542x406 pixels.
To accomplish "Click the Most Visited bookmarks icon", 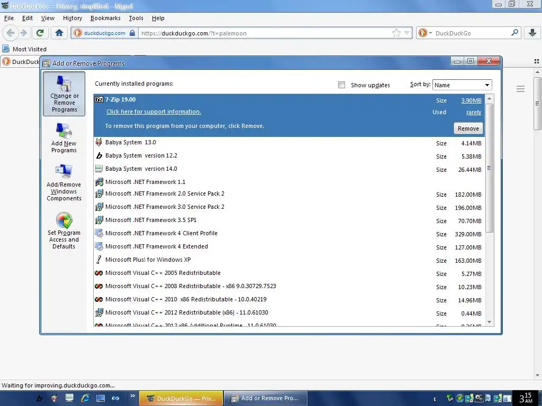I will coord(6,49).
